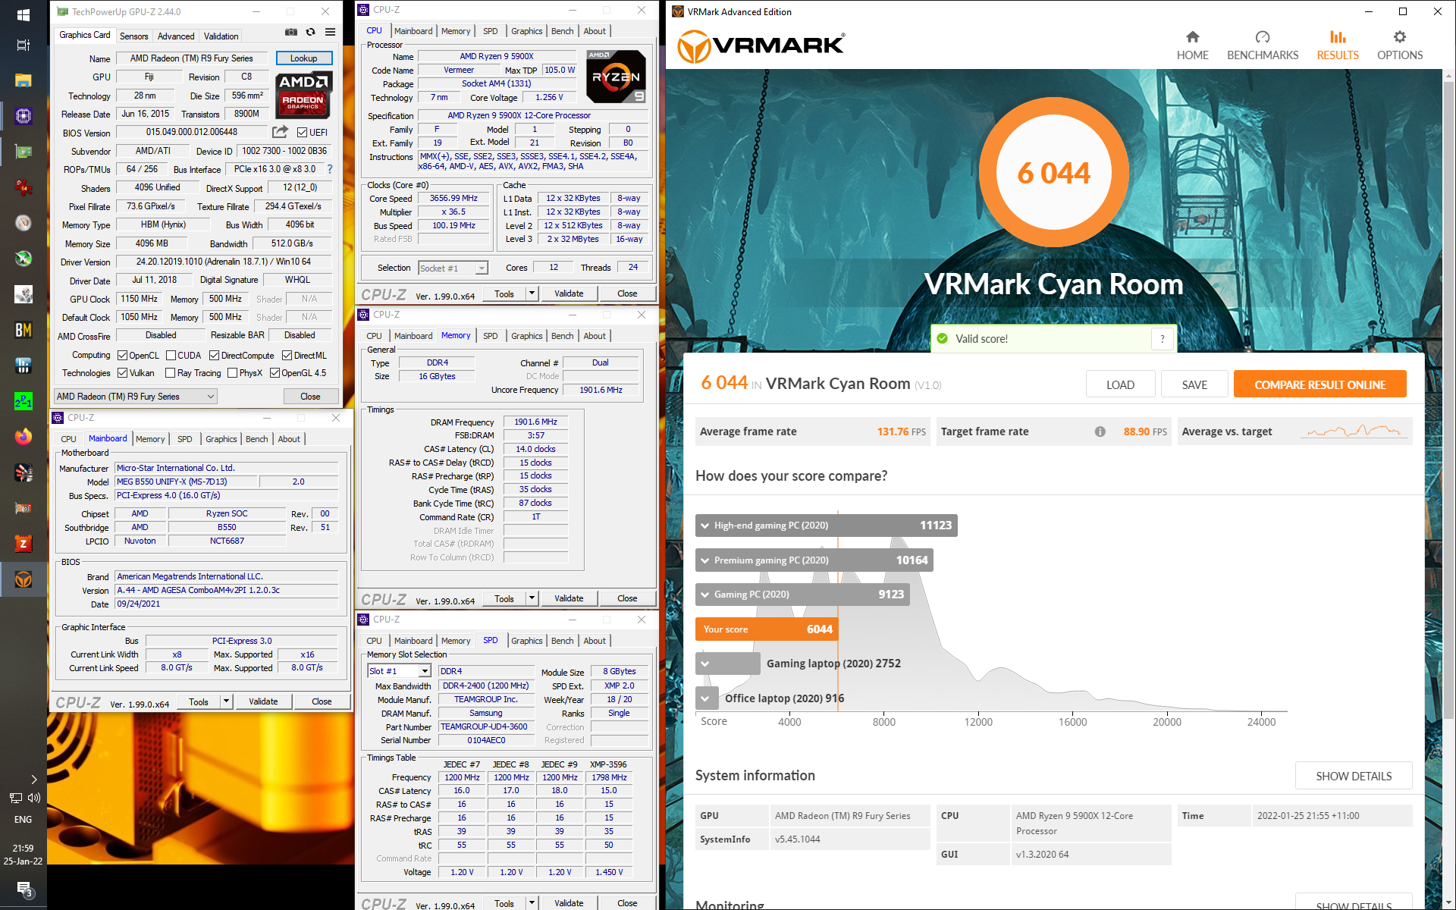Click the red Z taskbar icon

24,544
